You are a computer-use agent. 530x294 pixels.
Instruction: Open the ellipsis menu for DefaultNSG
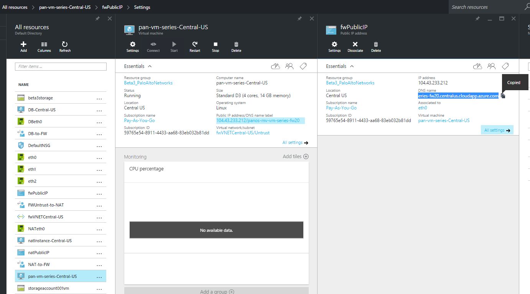point(99,146)
